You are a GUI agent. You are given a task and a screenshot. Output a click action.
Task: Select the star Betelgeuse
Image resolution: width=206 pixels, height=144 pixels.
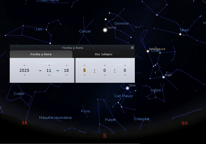tap(148, 51)
